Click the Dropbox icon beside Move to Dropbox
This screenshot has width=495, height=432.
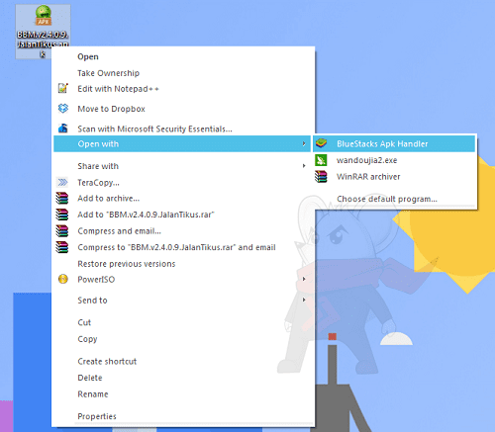pos(63,109)
